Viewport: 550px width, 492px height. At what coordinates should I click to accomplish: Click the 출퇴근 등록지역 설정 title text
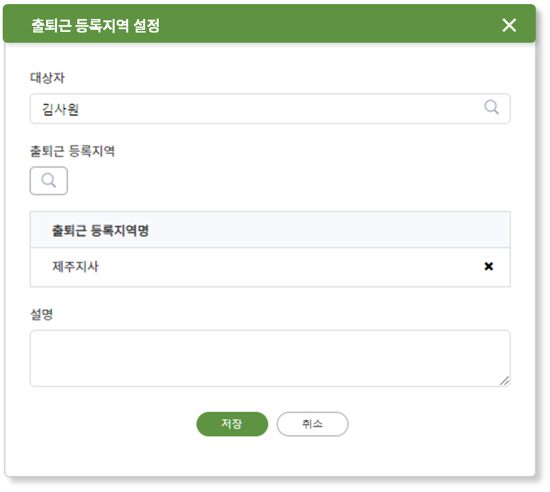click(96, 25)
